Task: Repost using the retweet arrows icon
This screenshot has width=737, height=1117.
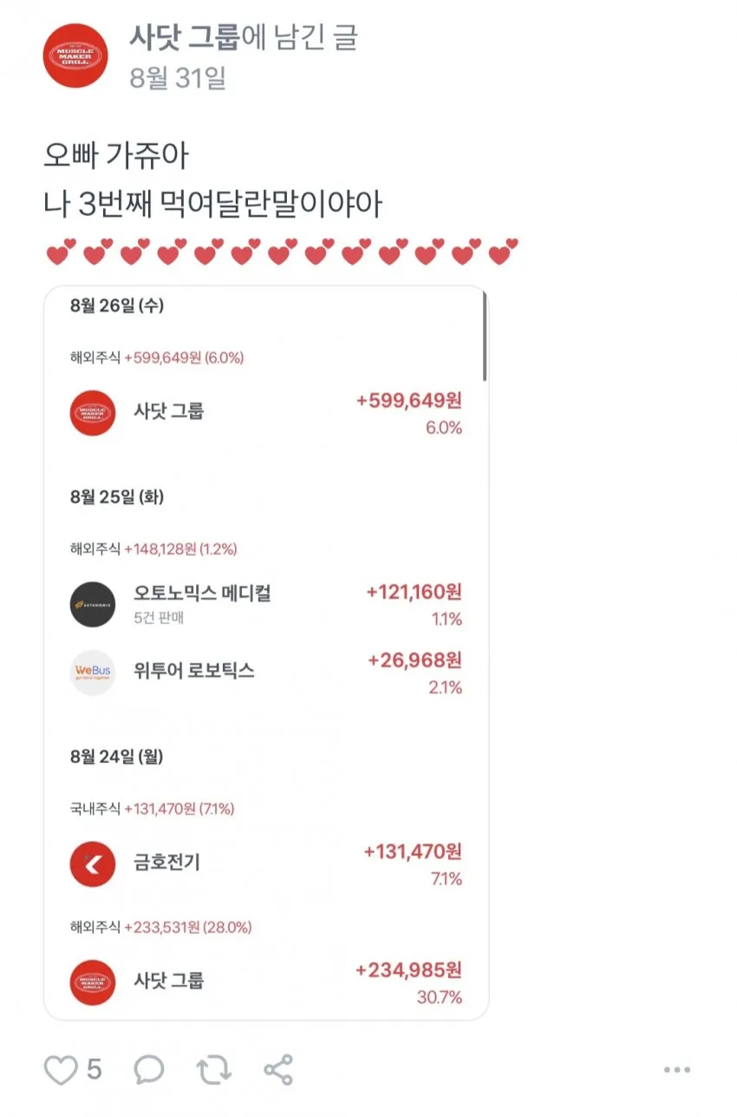Action: point(213,1069)
